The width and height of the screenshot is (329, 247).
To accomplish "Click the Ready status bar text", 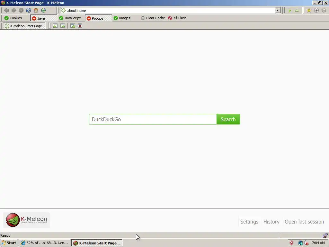I will pos(5,235).
